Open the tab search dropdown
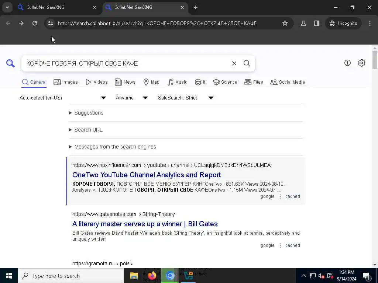 coord(7,7)
